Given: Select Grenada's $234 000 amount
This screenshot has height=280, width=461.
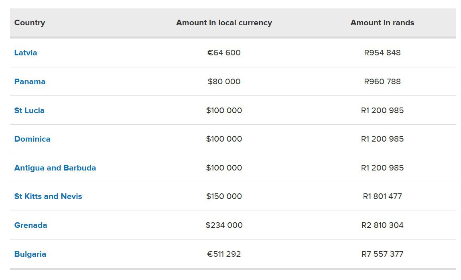Looking at the screenshot, I should [224, 225].
